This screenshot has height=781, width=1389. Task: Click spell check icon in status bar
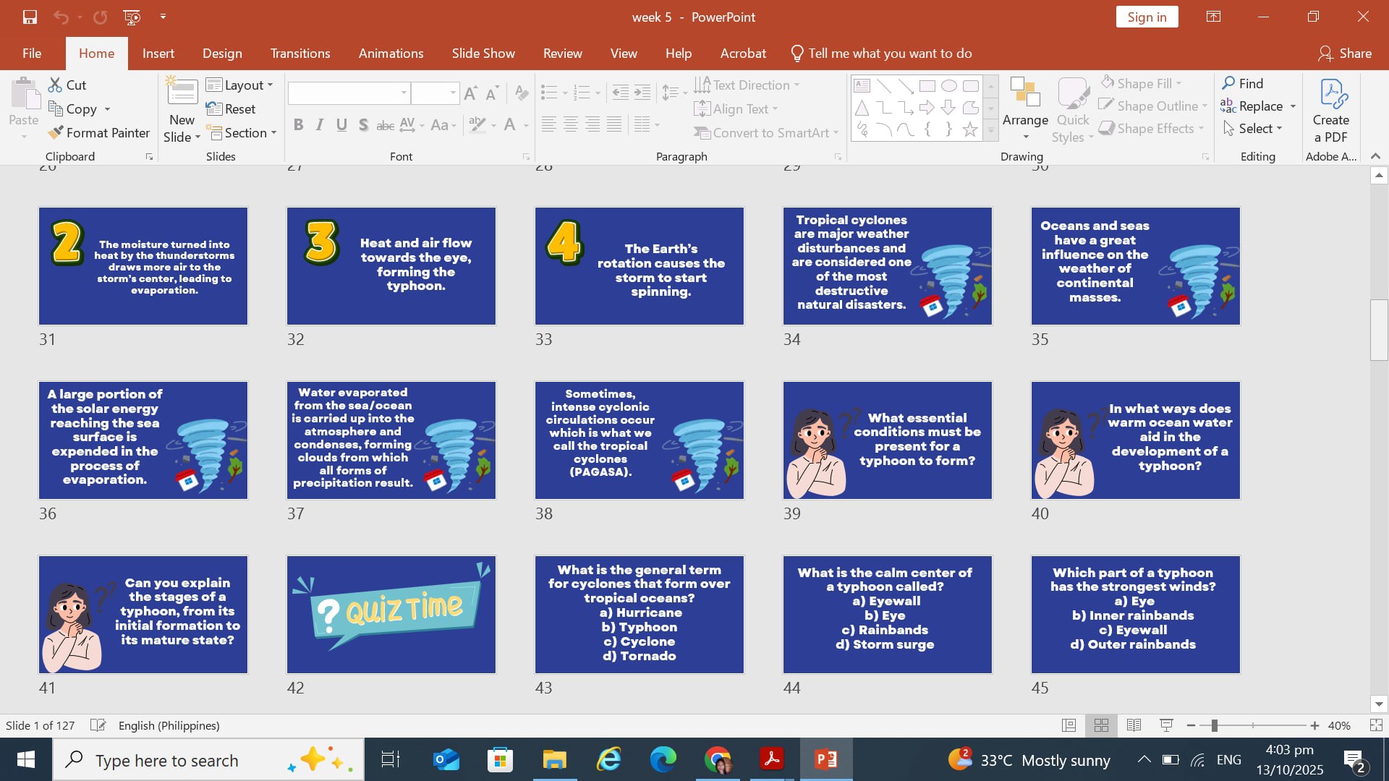pyautogui.click(x=98, y=725)
